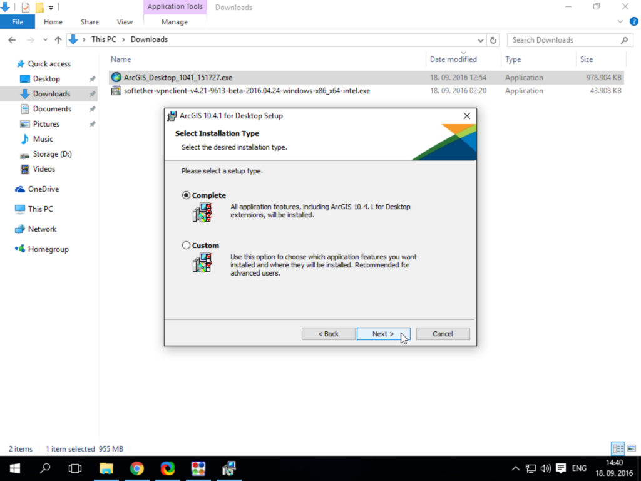Show hidden system tray icons
Viewport: 641px width, 481px height.
516,468
